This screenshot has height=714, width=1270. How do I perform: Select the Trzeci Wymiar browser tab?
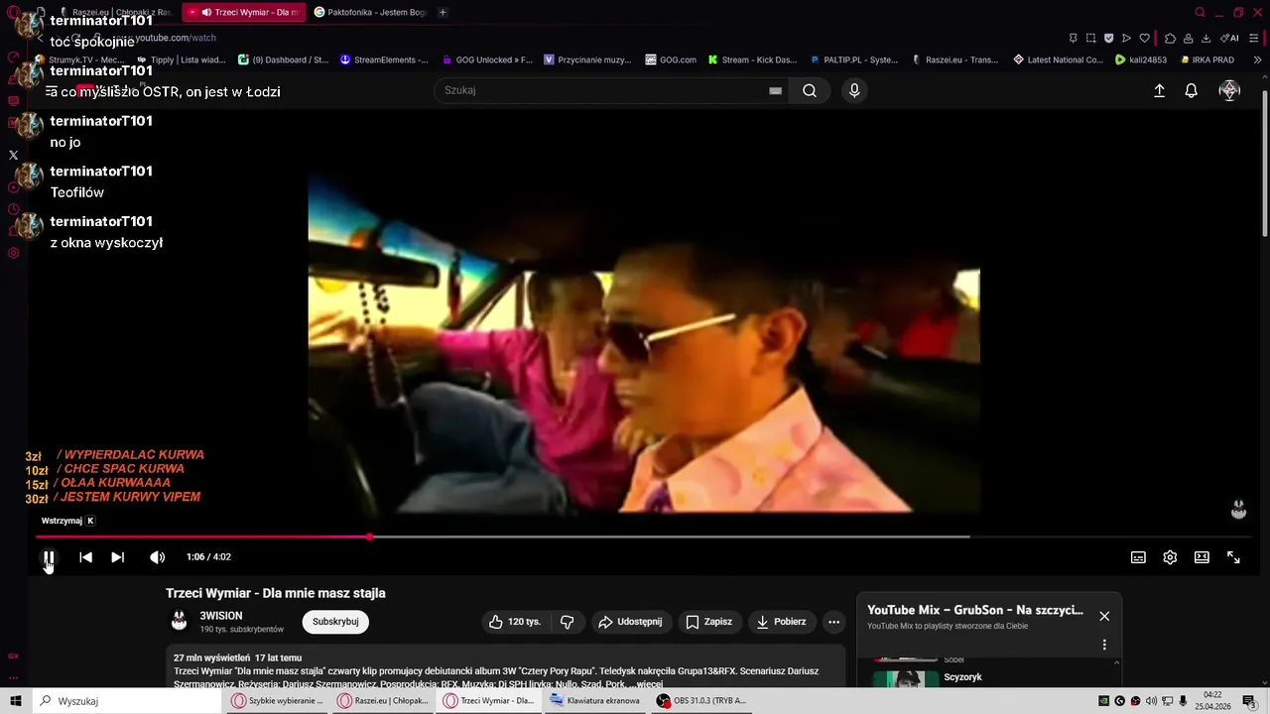click(x=246, y=12)
